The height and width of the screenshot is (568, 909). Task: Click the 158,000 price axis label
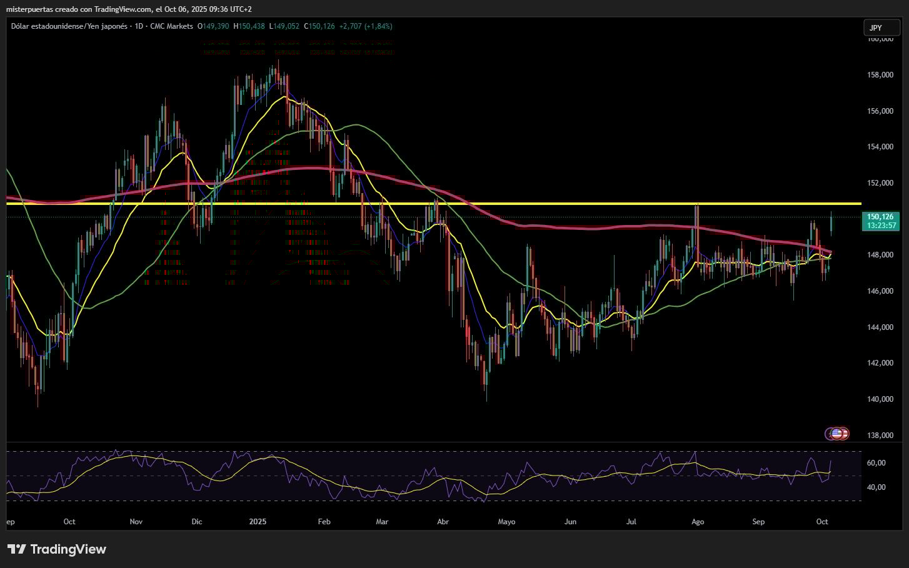pyautogui.click(x=880, y=75)
